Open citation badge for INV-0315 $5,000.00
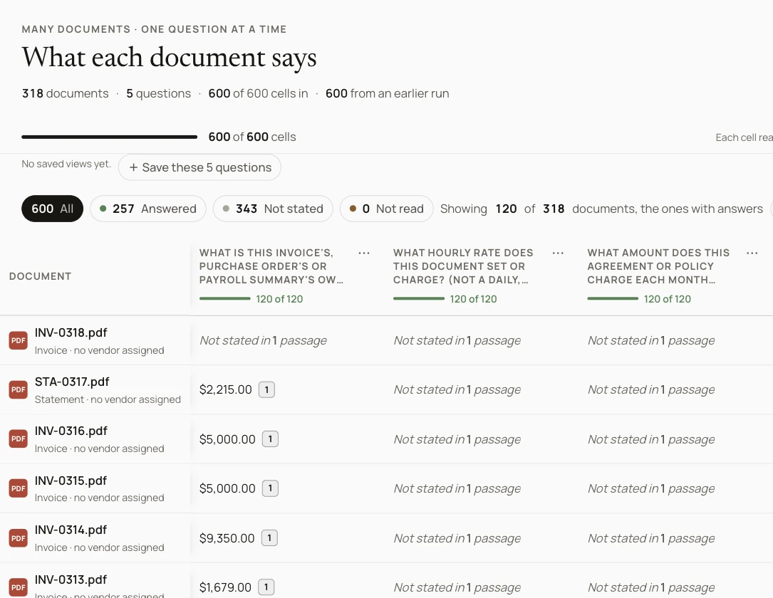This screenshot has height=598, width=773. tap(270, 488)
